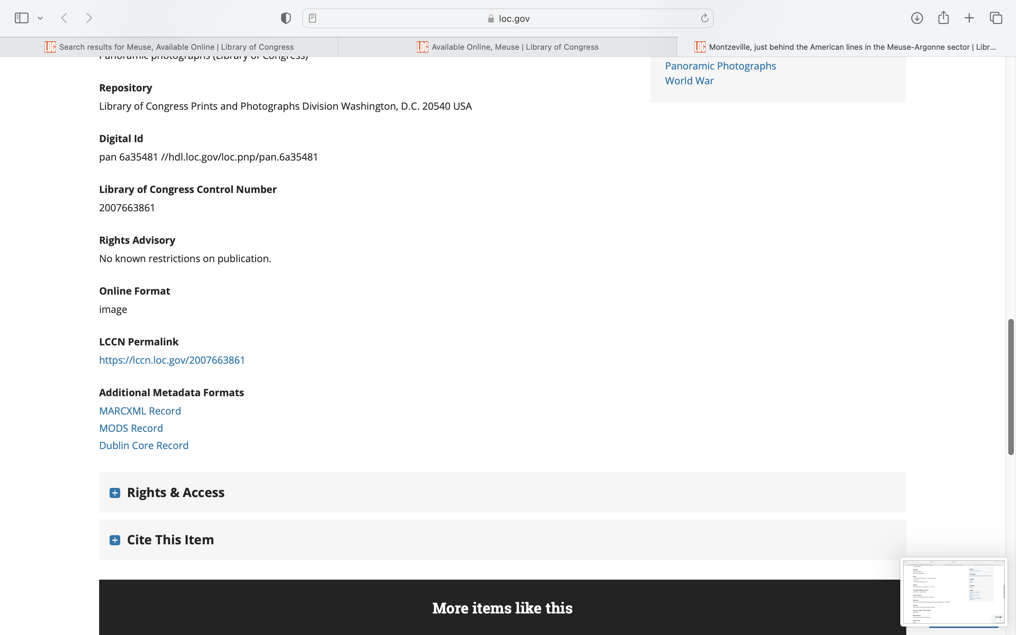Click the forward navigation arrow

[x=89, y=18]
